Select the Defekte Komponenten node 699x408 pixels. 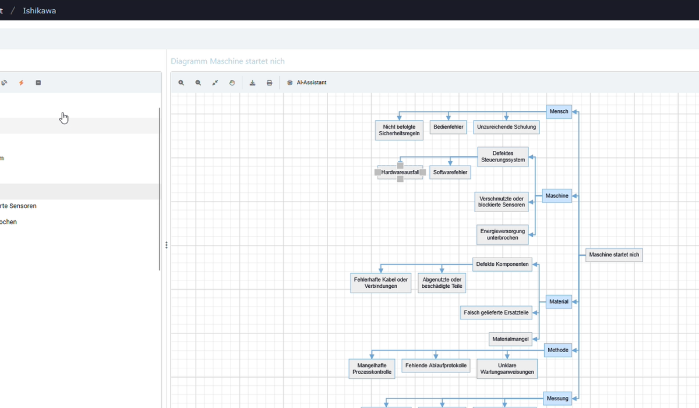[502, 264]
